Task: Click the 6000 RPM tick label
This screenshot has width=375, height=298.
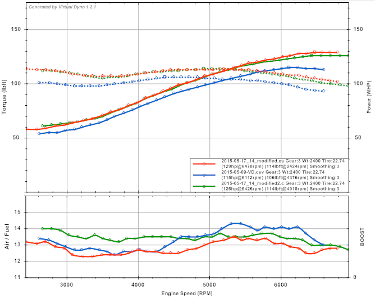Action: 281,285
